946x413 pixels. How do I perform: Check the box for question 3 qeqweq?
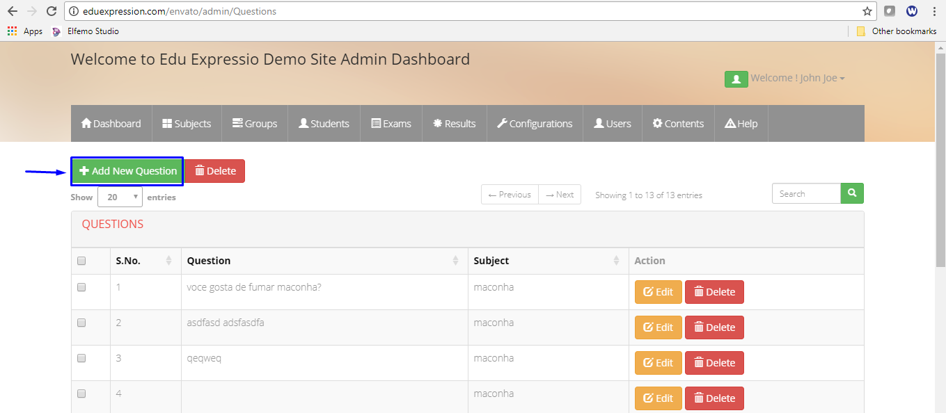(x=81, y=358)
